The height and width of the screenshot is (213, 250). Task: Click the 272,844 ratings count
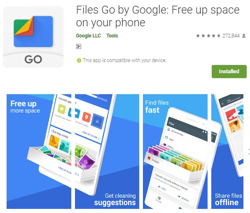pyautogui.click(x=231, y=36)
